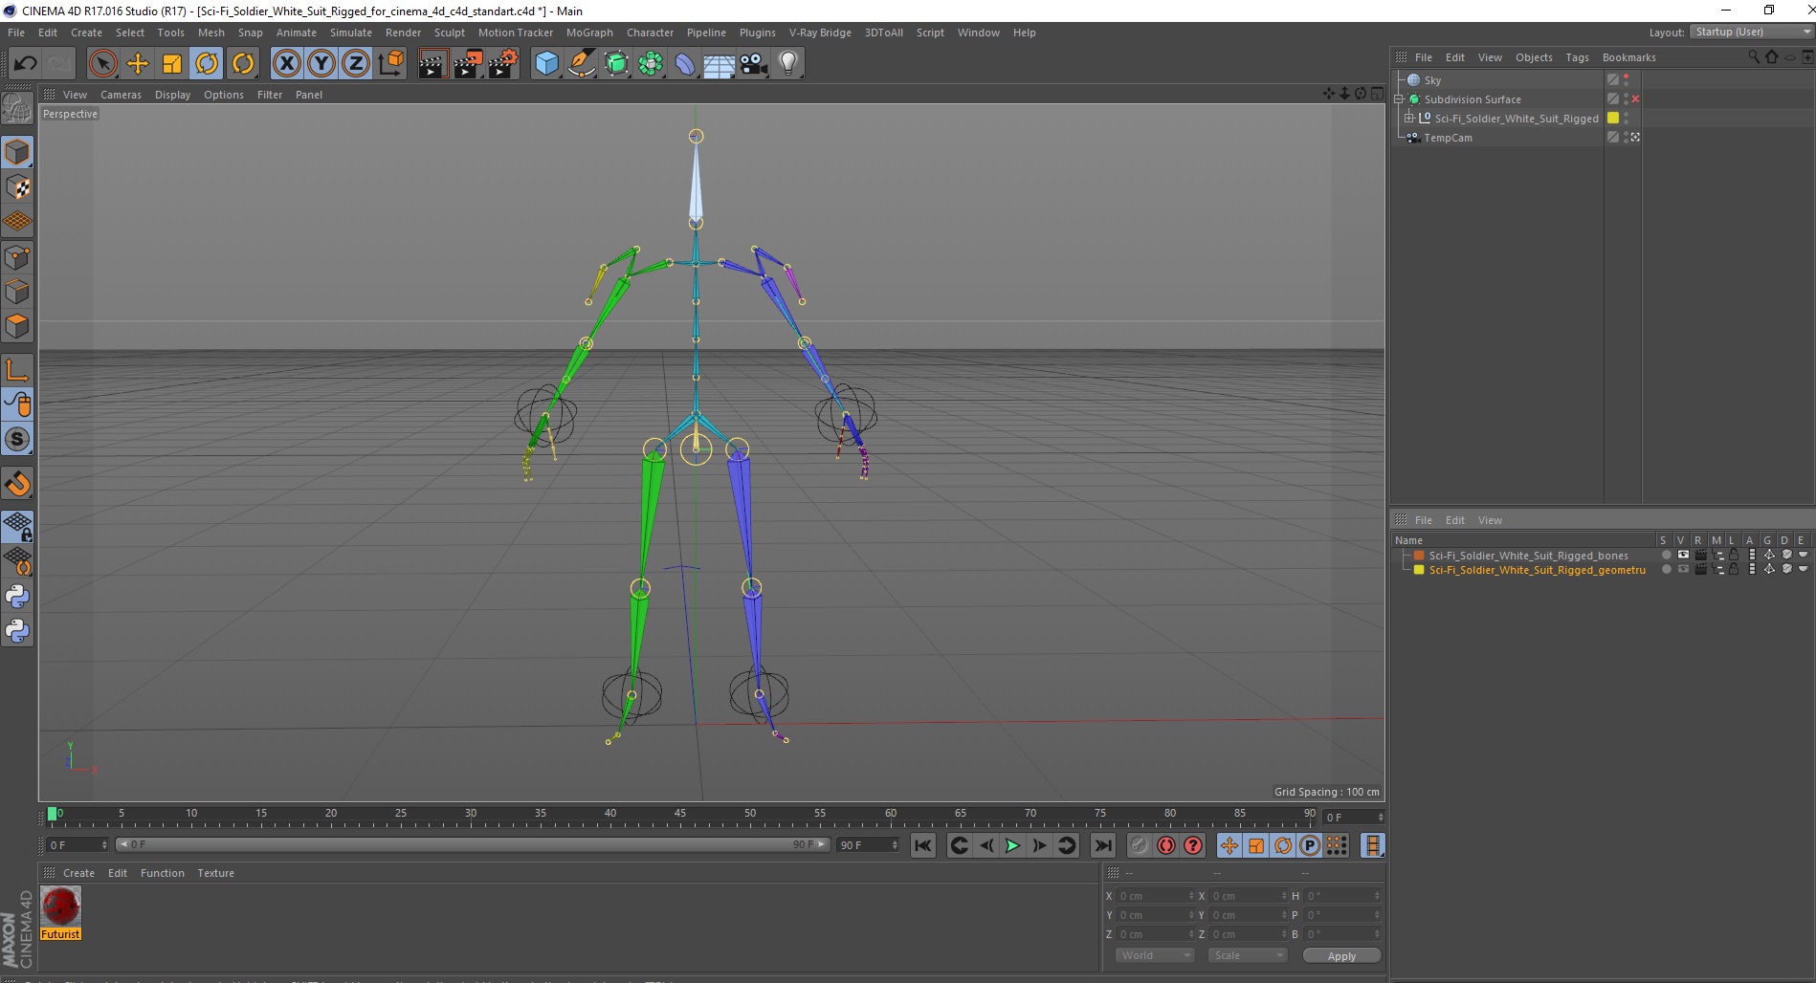The image size is (1816, 983).
Task: Go to start of animation
Action: [922, 845]
